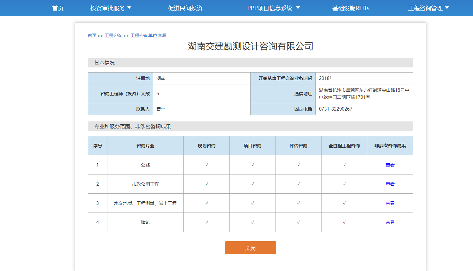Click 查看 for 水文地质、工程测量、岩土工程
Image resolution: width=473 pixels, height=271 pixels.
pos(390,203)
